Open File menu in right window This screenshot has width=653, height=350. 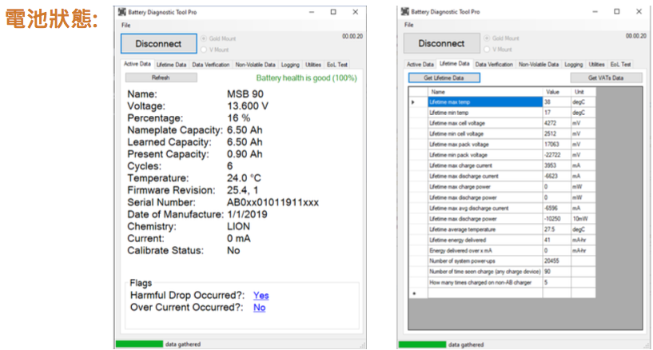click(409, 25)
